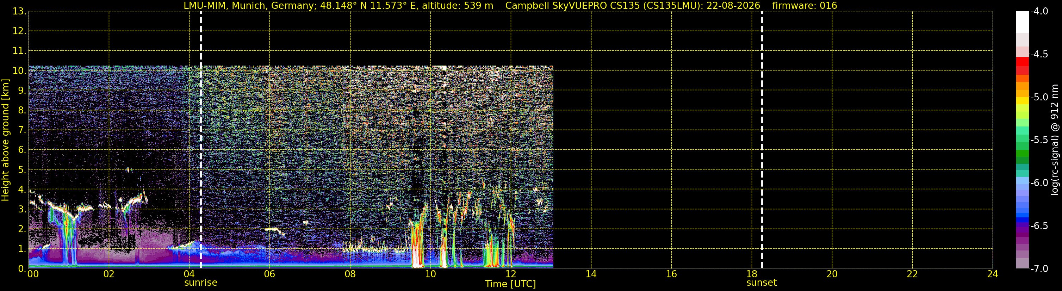Click the '1.' tick on the height axis
This screenshot has width=1062, height=291.
22,249
